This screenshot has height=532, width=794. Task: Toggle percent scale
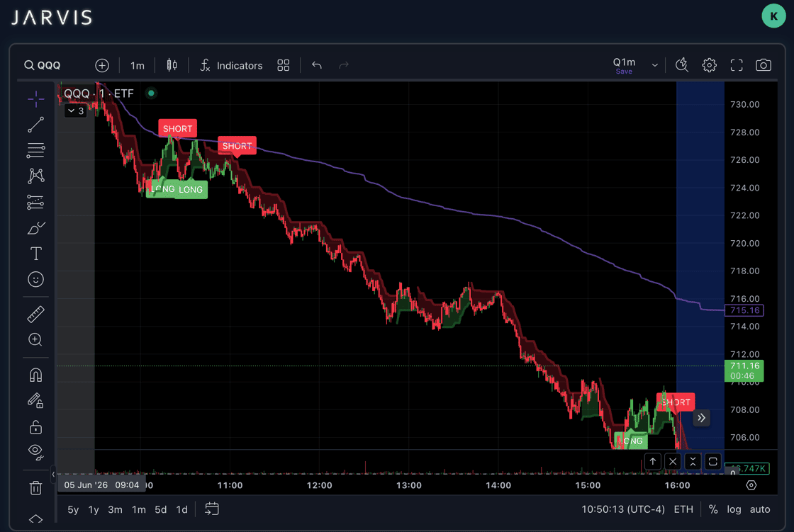point(713,510)
